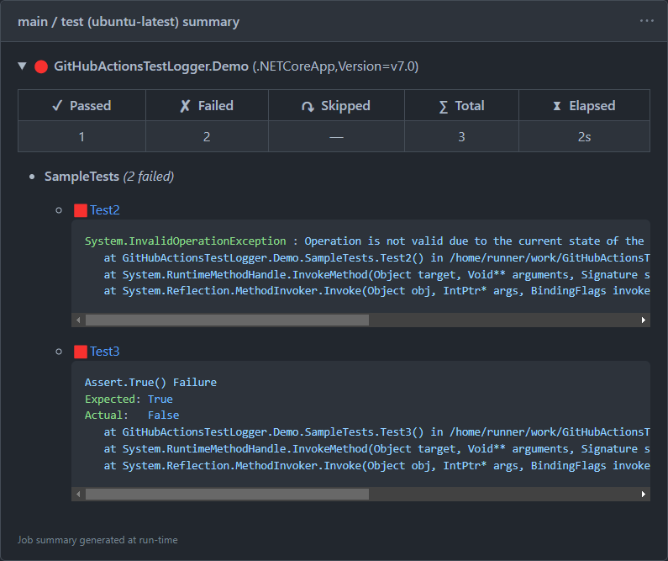668x561 pixels.
Task: Click the Skipped column header
Action: point(336,105)
